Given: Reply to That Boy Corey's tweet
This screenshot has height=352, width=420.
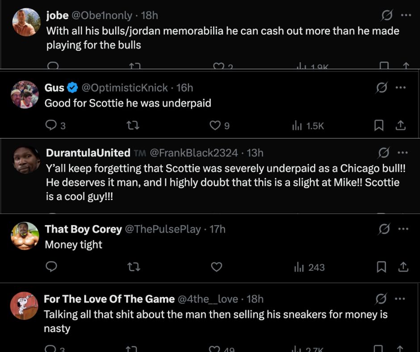Looking at the screenshot, I should (x=51, y=267).
